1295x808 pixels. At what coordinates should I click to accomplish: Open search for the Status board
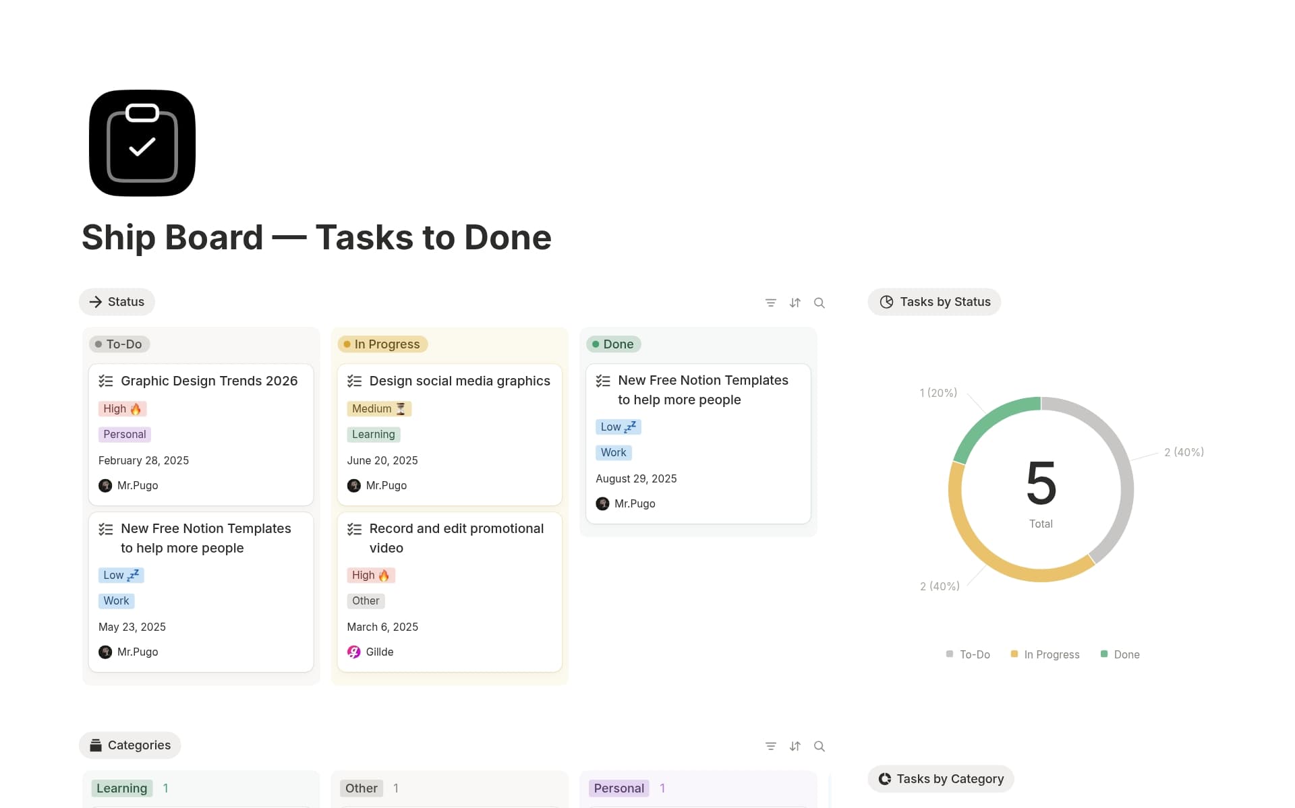pos(819,302)
